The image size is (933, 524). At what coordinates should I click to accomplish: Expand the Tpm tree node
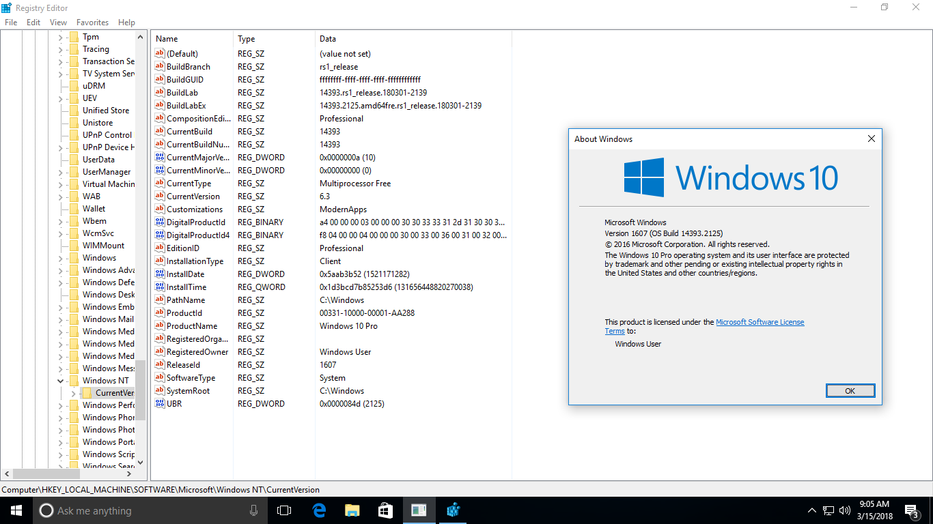[x=60, y=37]
